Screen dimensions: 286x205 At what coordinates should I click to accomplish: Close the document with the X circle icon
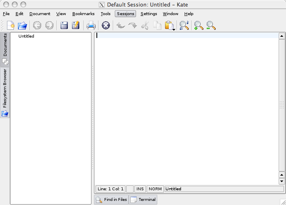(x=106, y=25)
